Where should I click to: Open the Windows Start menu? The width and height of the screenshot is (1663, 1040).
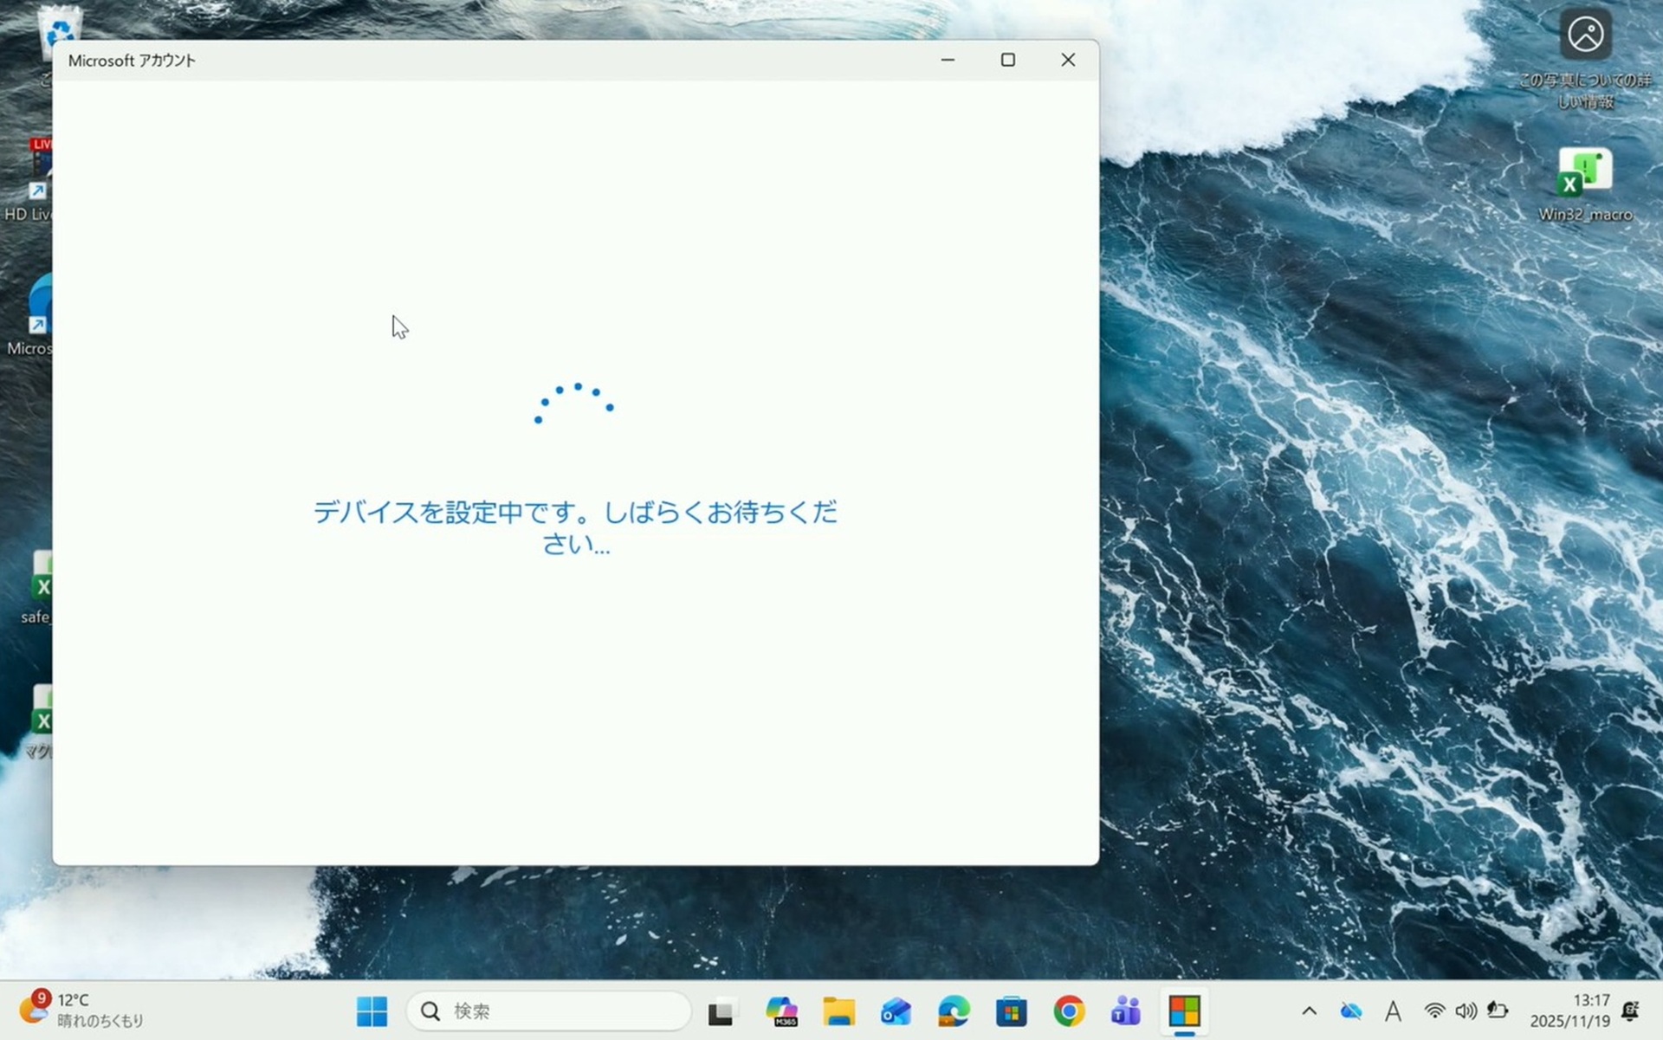(372, 1011)
